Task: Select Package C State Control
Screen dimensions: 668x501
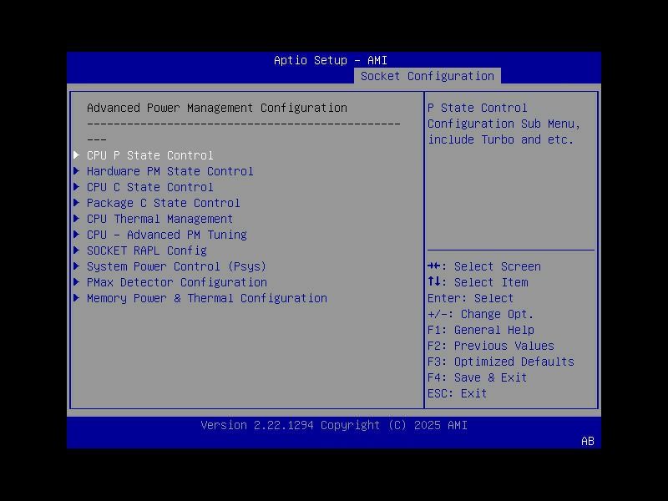Action: [163, 202]
